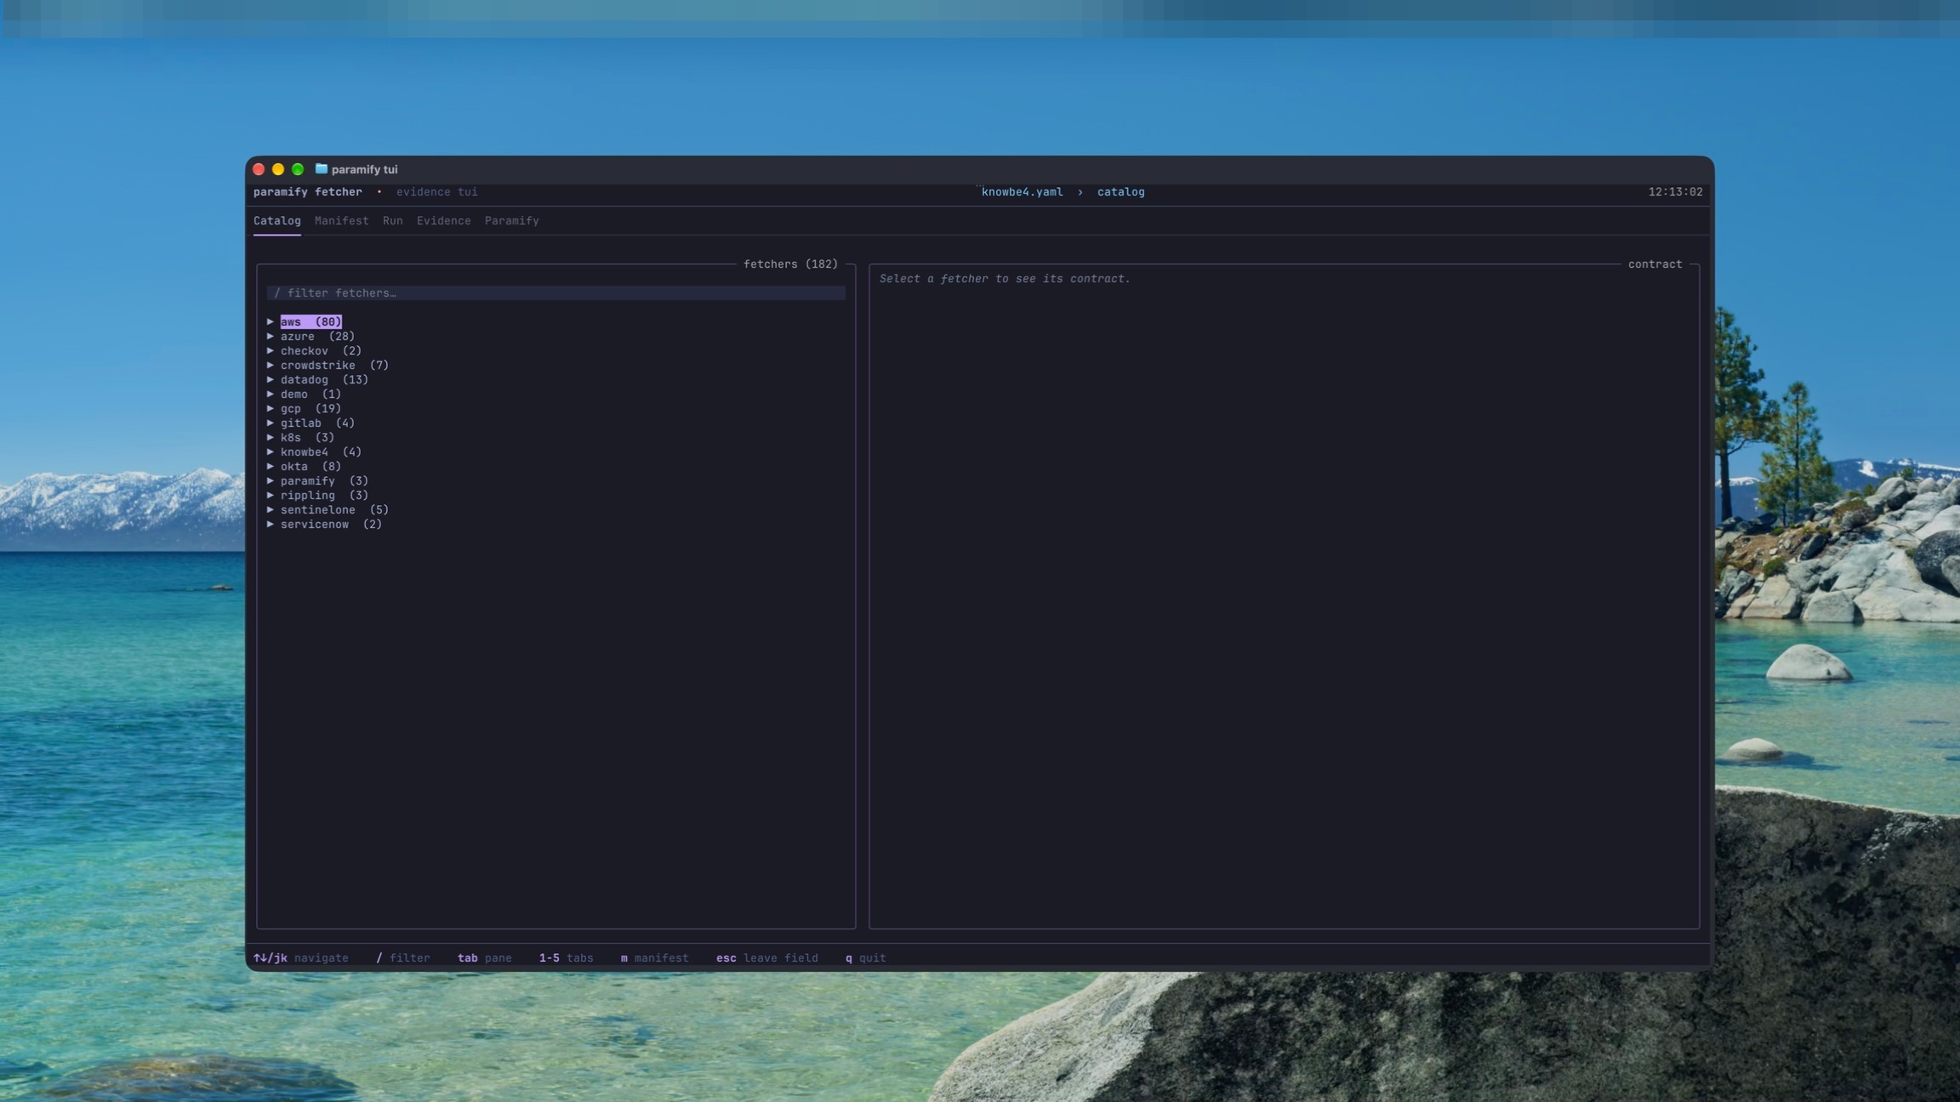Image resolution: width=1960 pixels, height=1102 pixels.
Task: Select the aws (80) row
Action: pos(311,321)
